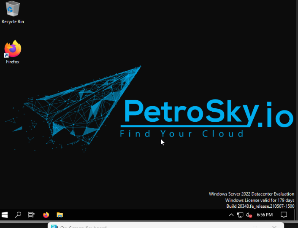
Task: Click Show Desktop sliver at taskbar edge
Action: (x=297, y=215)
